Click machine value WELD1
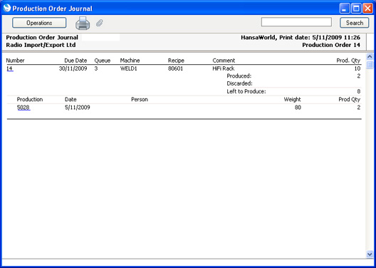This screenshot has height=268, width=376. tap(129, 68)
